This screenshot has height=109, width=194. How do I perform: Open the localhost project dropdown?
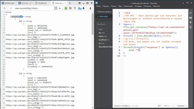click(102, 24)
